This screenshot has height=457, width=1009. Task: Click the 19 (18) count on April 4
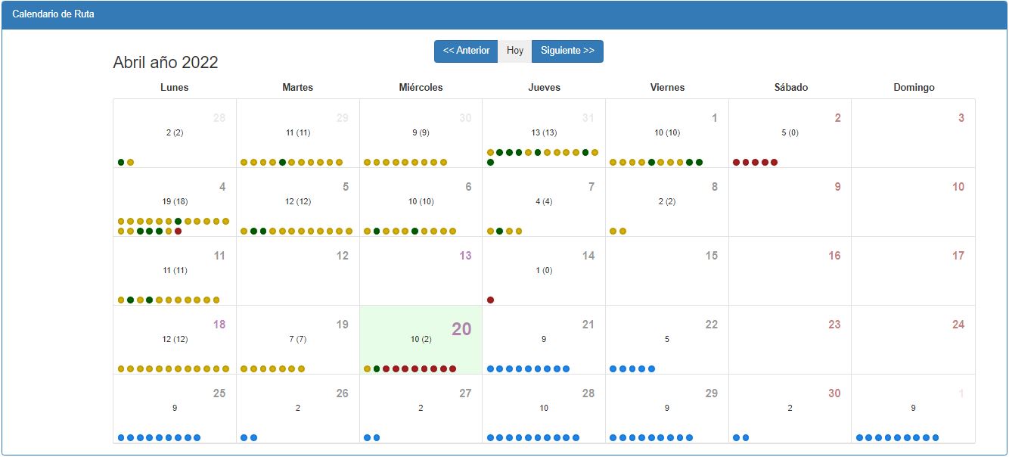[175, 202]
